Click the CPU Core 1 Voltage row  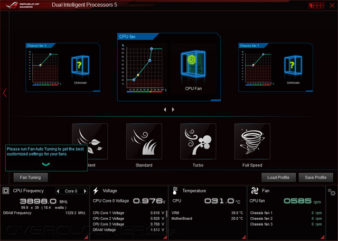pos(128,213)
